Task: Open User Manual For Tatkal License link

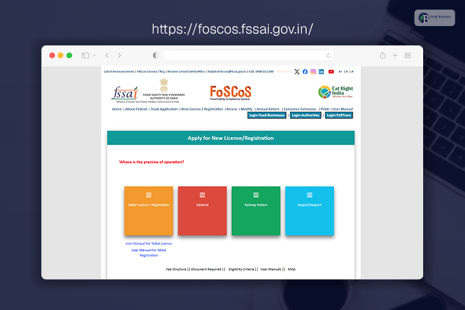Action: coord(149,243)
